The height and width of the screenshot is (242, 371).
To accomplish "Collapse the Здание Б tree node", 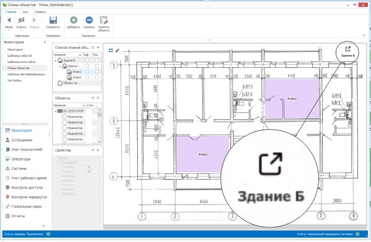I will [56, 60].
